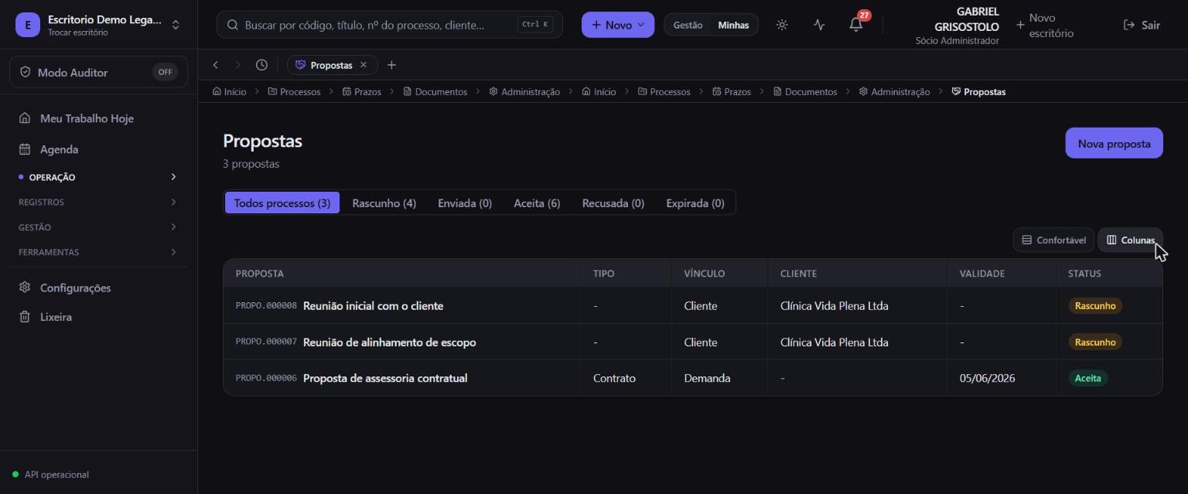Click the Lixeira trash icon
The image size is (1188, 494).
coord(25,317)
